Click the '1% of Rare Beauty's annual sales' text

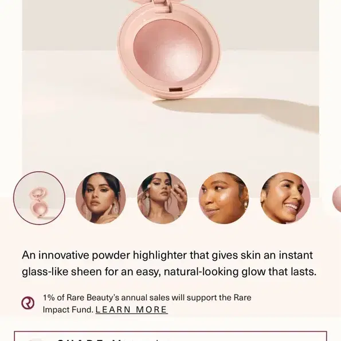[x=147, y=297]
